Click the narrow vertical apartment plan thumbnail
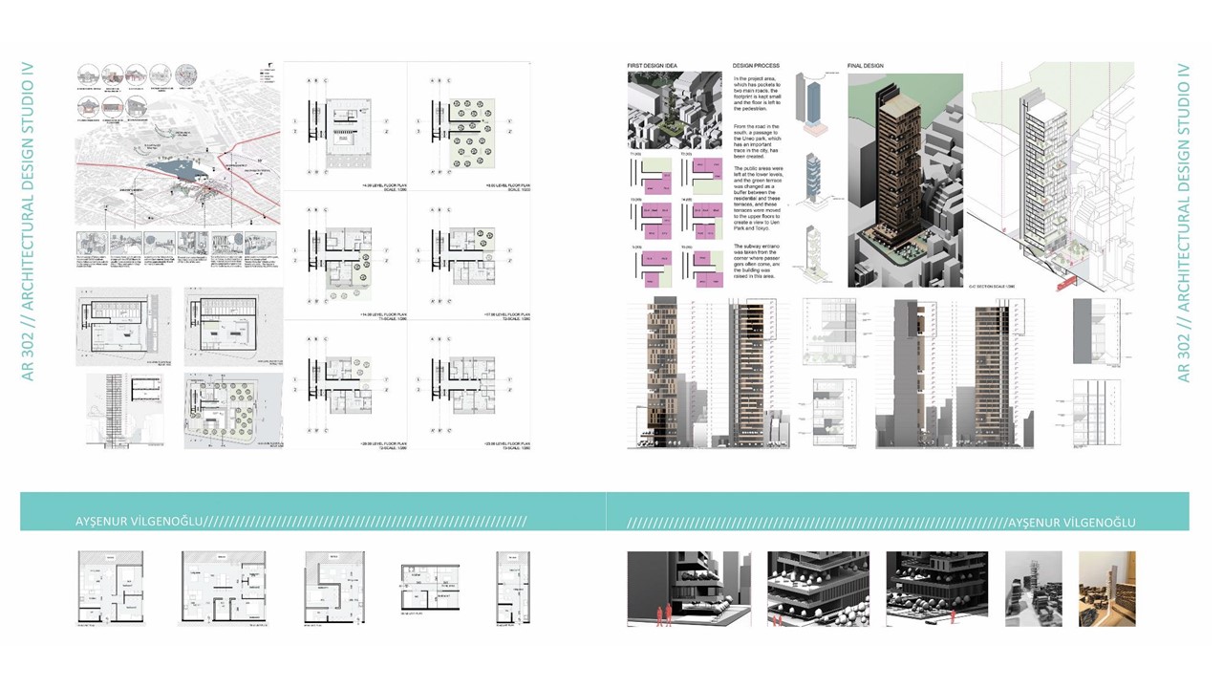 pos(510,589)
